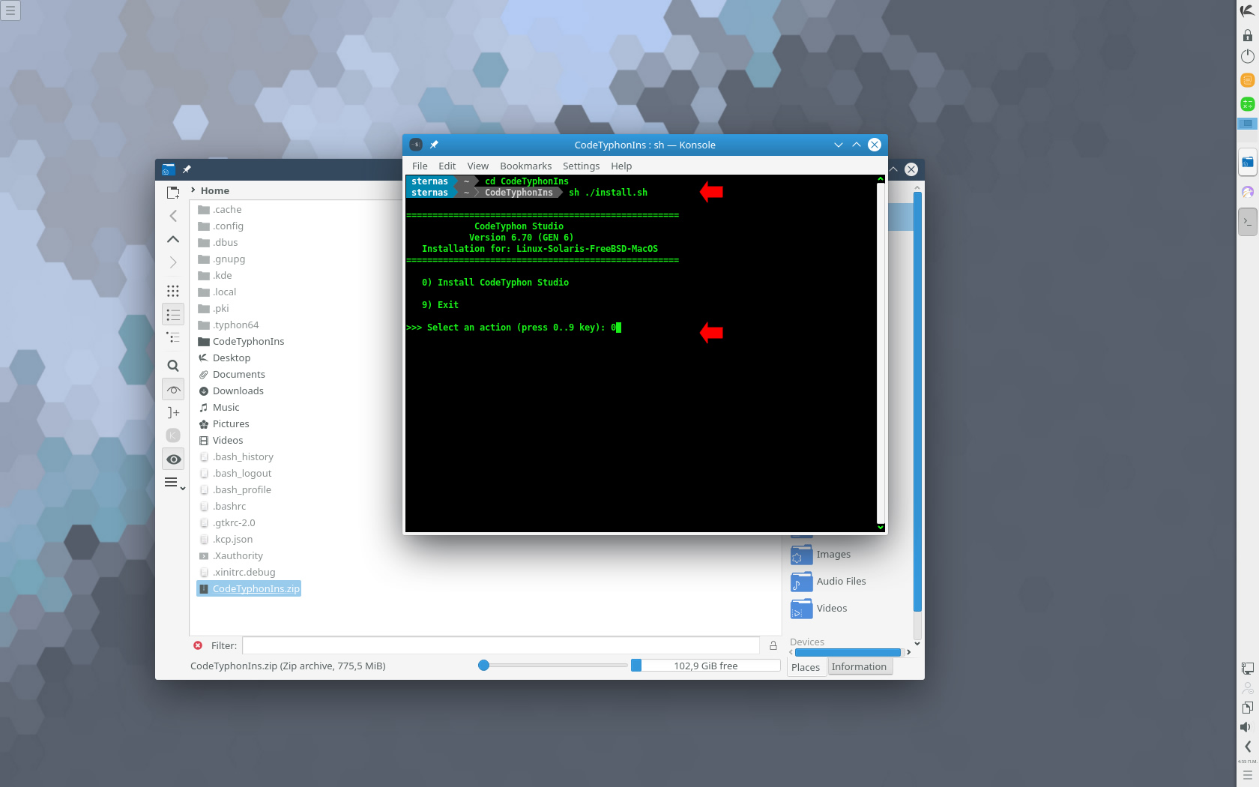1259x787 pixels.
Task: Click the clipboard icon in system tray
Action: [1247, 708]
